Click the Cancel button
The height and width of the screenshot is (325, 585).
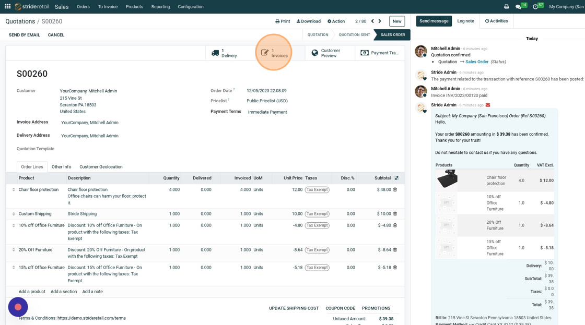(56, 35)
